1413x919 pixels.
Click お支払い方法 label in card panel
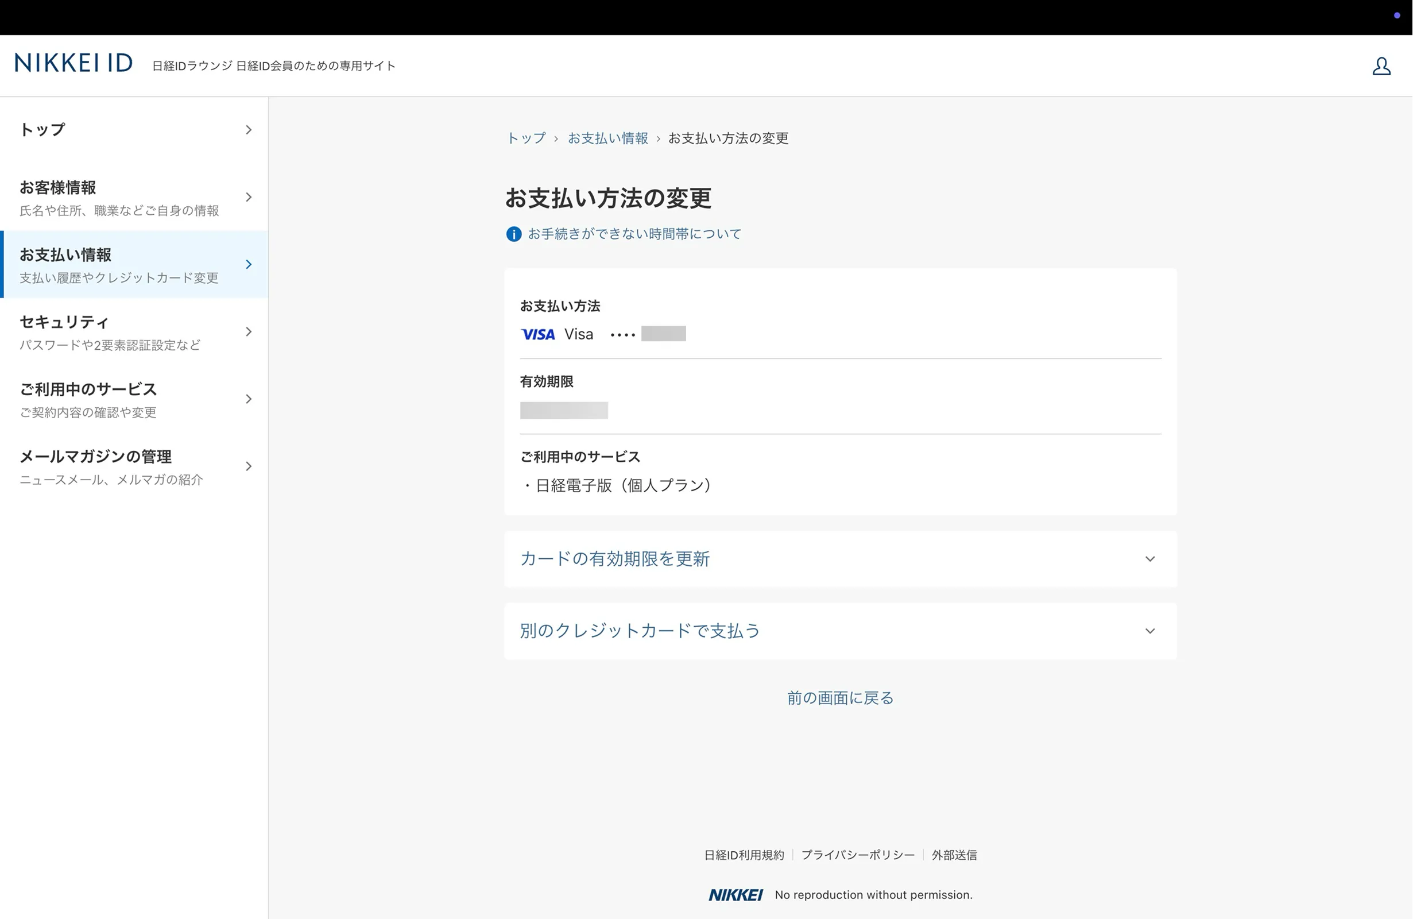tap(560, 306)
